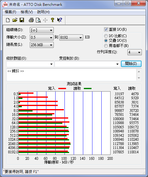Click the status bar text 請按 F1
The height and width of the screenshot is (177, 148).
coord(31,172)
